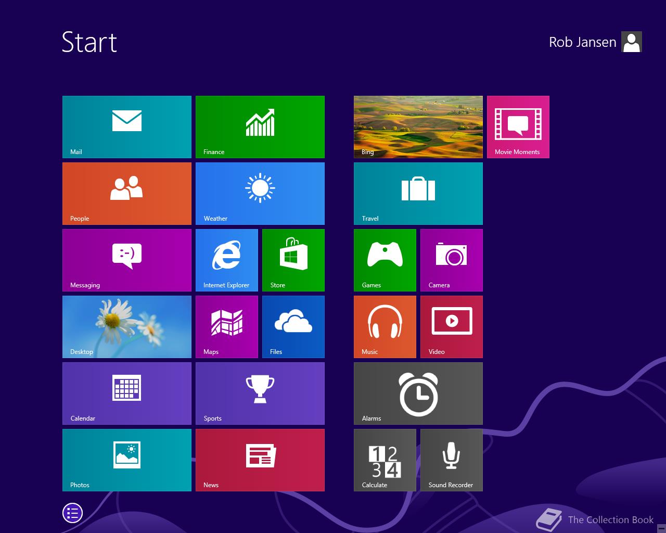Launch Internet Explorer tile
Screen dimensions: 666x533
pos(227,260)
